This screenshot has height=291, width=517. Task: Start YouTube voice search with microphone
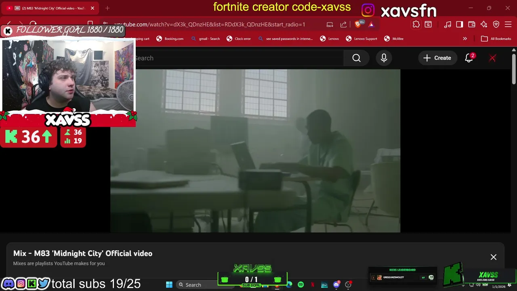(x=384, y=58)
